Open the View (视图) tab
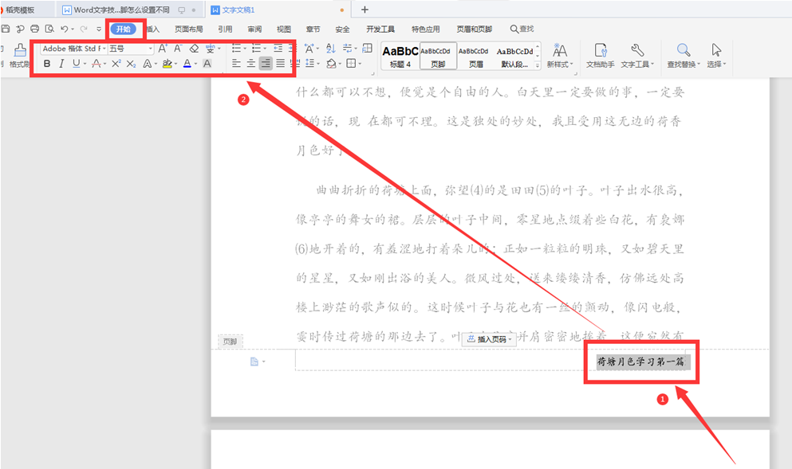792x469 pixels. point(284,29)
